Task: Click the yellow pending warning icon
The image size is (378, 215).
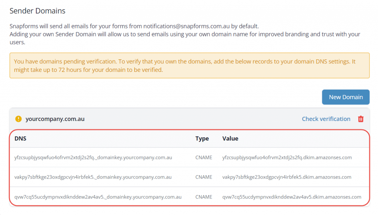Action: tap(18, 119)
